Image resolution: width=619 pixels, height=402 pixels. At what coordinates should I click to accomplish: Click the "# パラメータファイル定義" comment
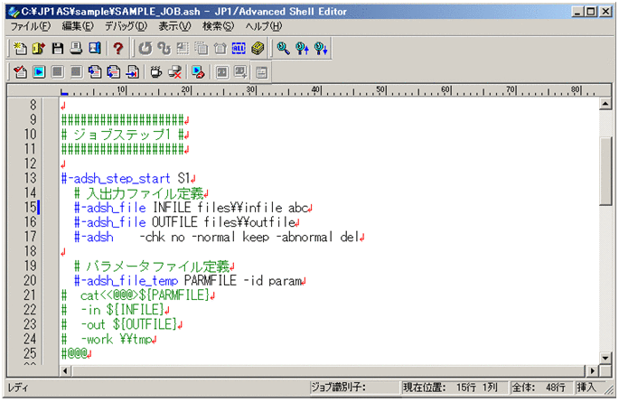pos(152,266)
